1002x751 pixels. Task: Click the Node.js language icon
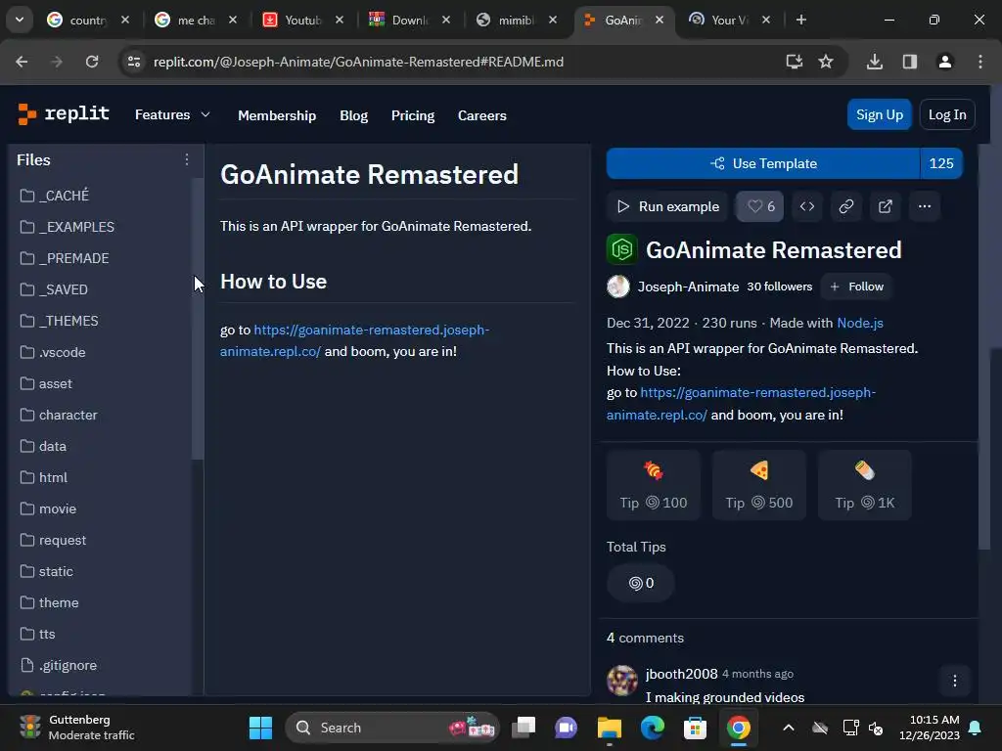621,249
